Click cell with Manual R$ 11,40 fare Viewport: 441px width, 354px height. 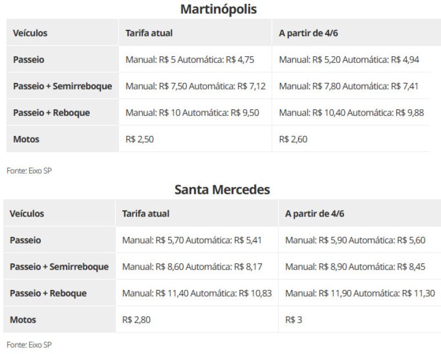[197, 293]
